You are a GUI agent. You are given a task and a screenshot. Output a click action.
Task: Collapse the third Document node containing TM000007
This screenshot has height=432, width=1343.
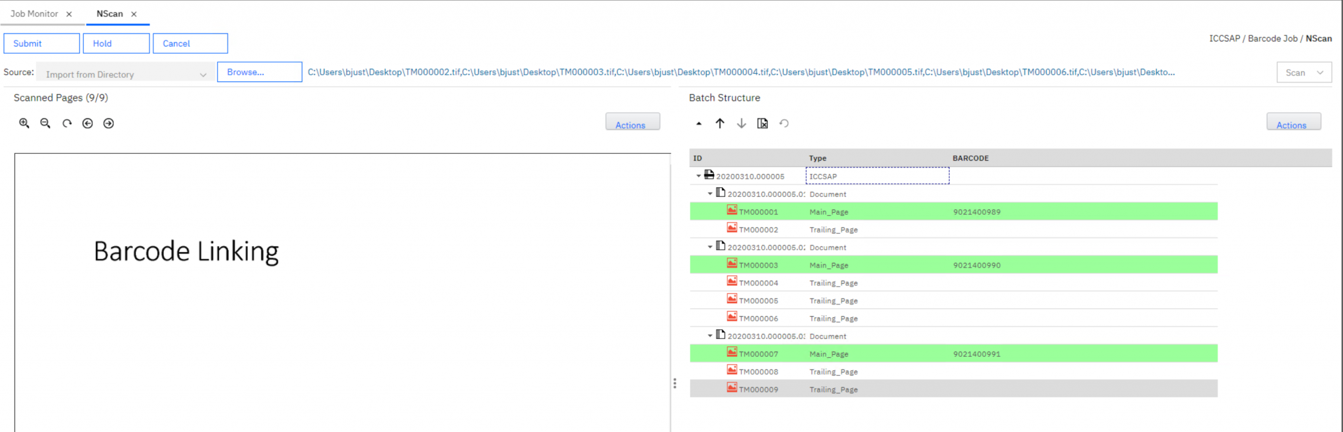coord(710,336)
